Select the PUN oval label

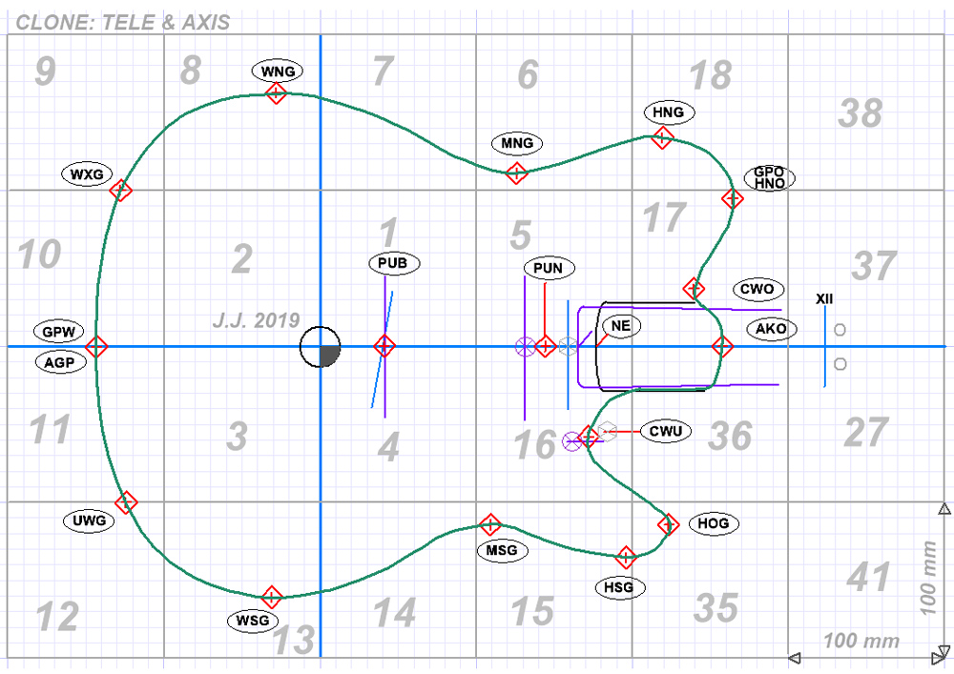[x=548, y=269]
